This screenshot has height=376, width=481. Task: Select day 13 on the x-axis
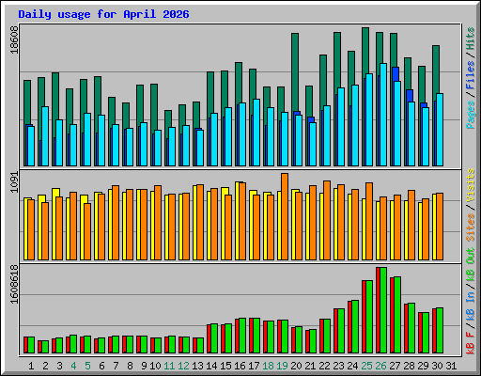coord(197,366)
